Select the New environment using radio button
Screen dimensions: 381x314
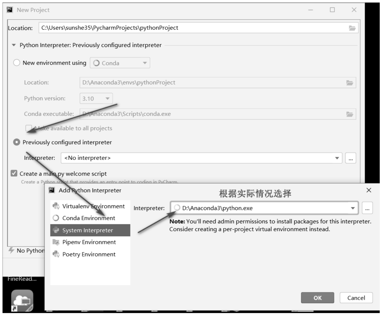pos(16,63)
